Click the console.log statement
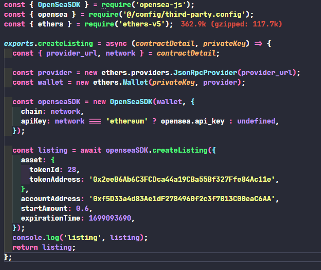 pos(80,238)
